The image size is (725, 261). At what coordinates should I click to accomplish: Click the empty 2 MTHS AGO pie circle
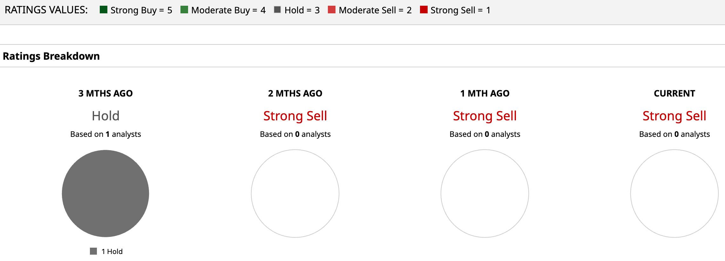click(x=295, y=193)
